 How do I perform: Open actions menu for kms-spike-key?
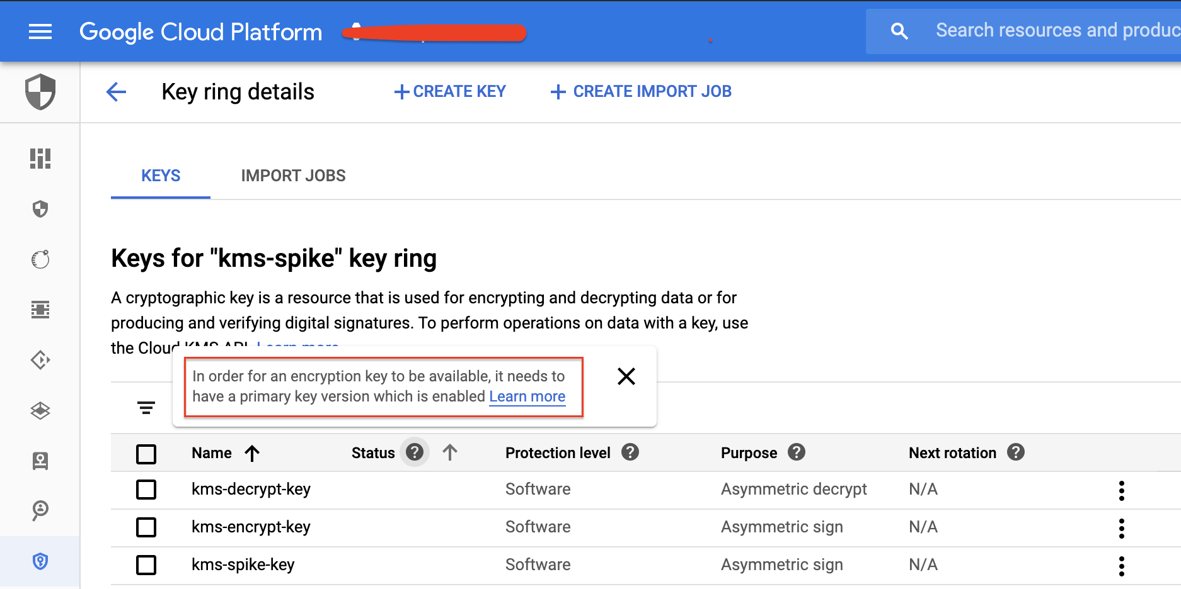tap(1122, 565)
